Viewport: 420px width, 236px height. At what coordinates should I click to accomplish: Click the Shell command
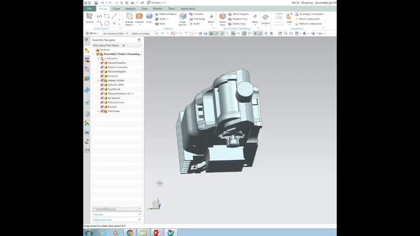[160, 24]
